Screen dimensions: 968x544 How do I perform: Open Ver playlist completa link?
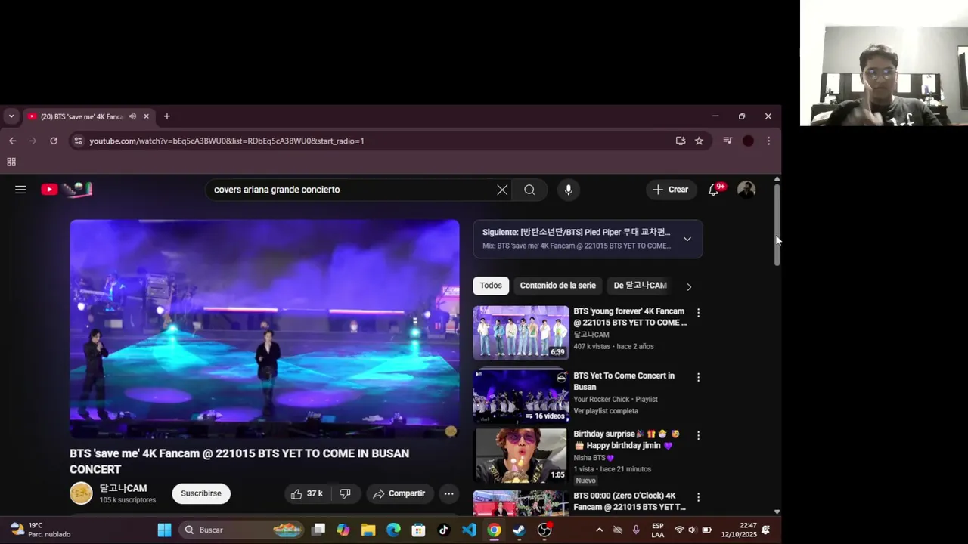pyautogui.click(x=606, y=411)
